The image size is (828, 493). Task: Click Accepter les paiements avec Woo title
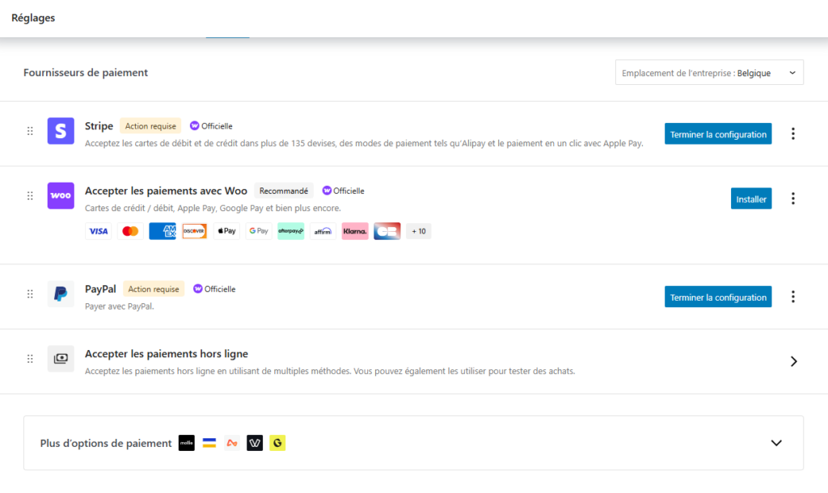[x=166, y=191]
